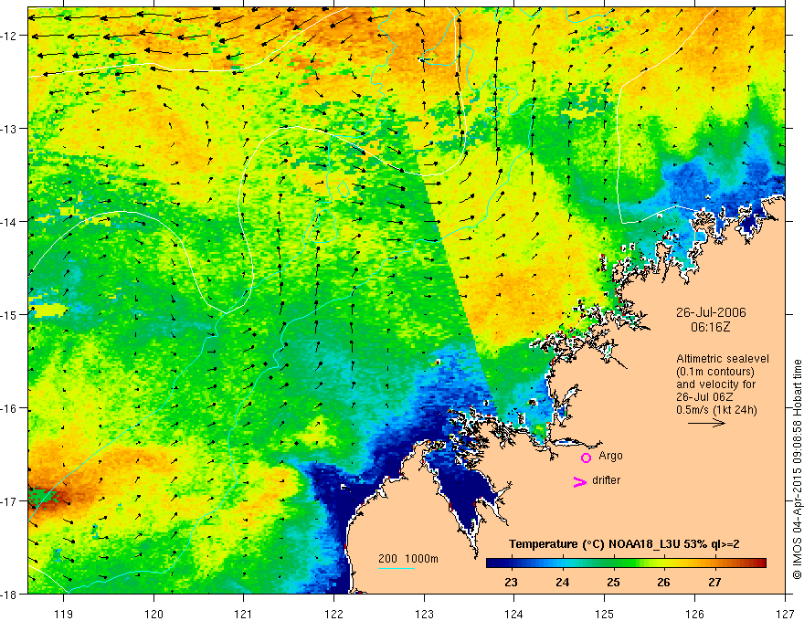Click longitude axis label 127
The image size is (804, 621).
point(785,614)
